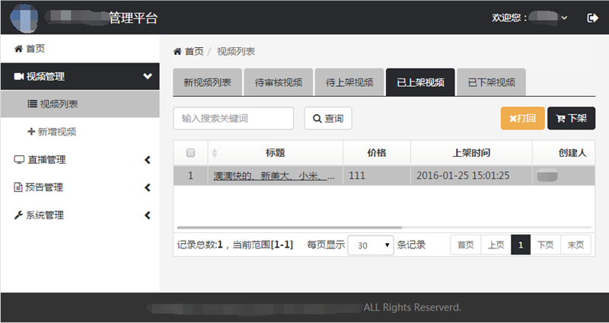This screenshot has width=609, height=323.
Task: Select the 已上架视频 tab
Action: coord(420,82)
